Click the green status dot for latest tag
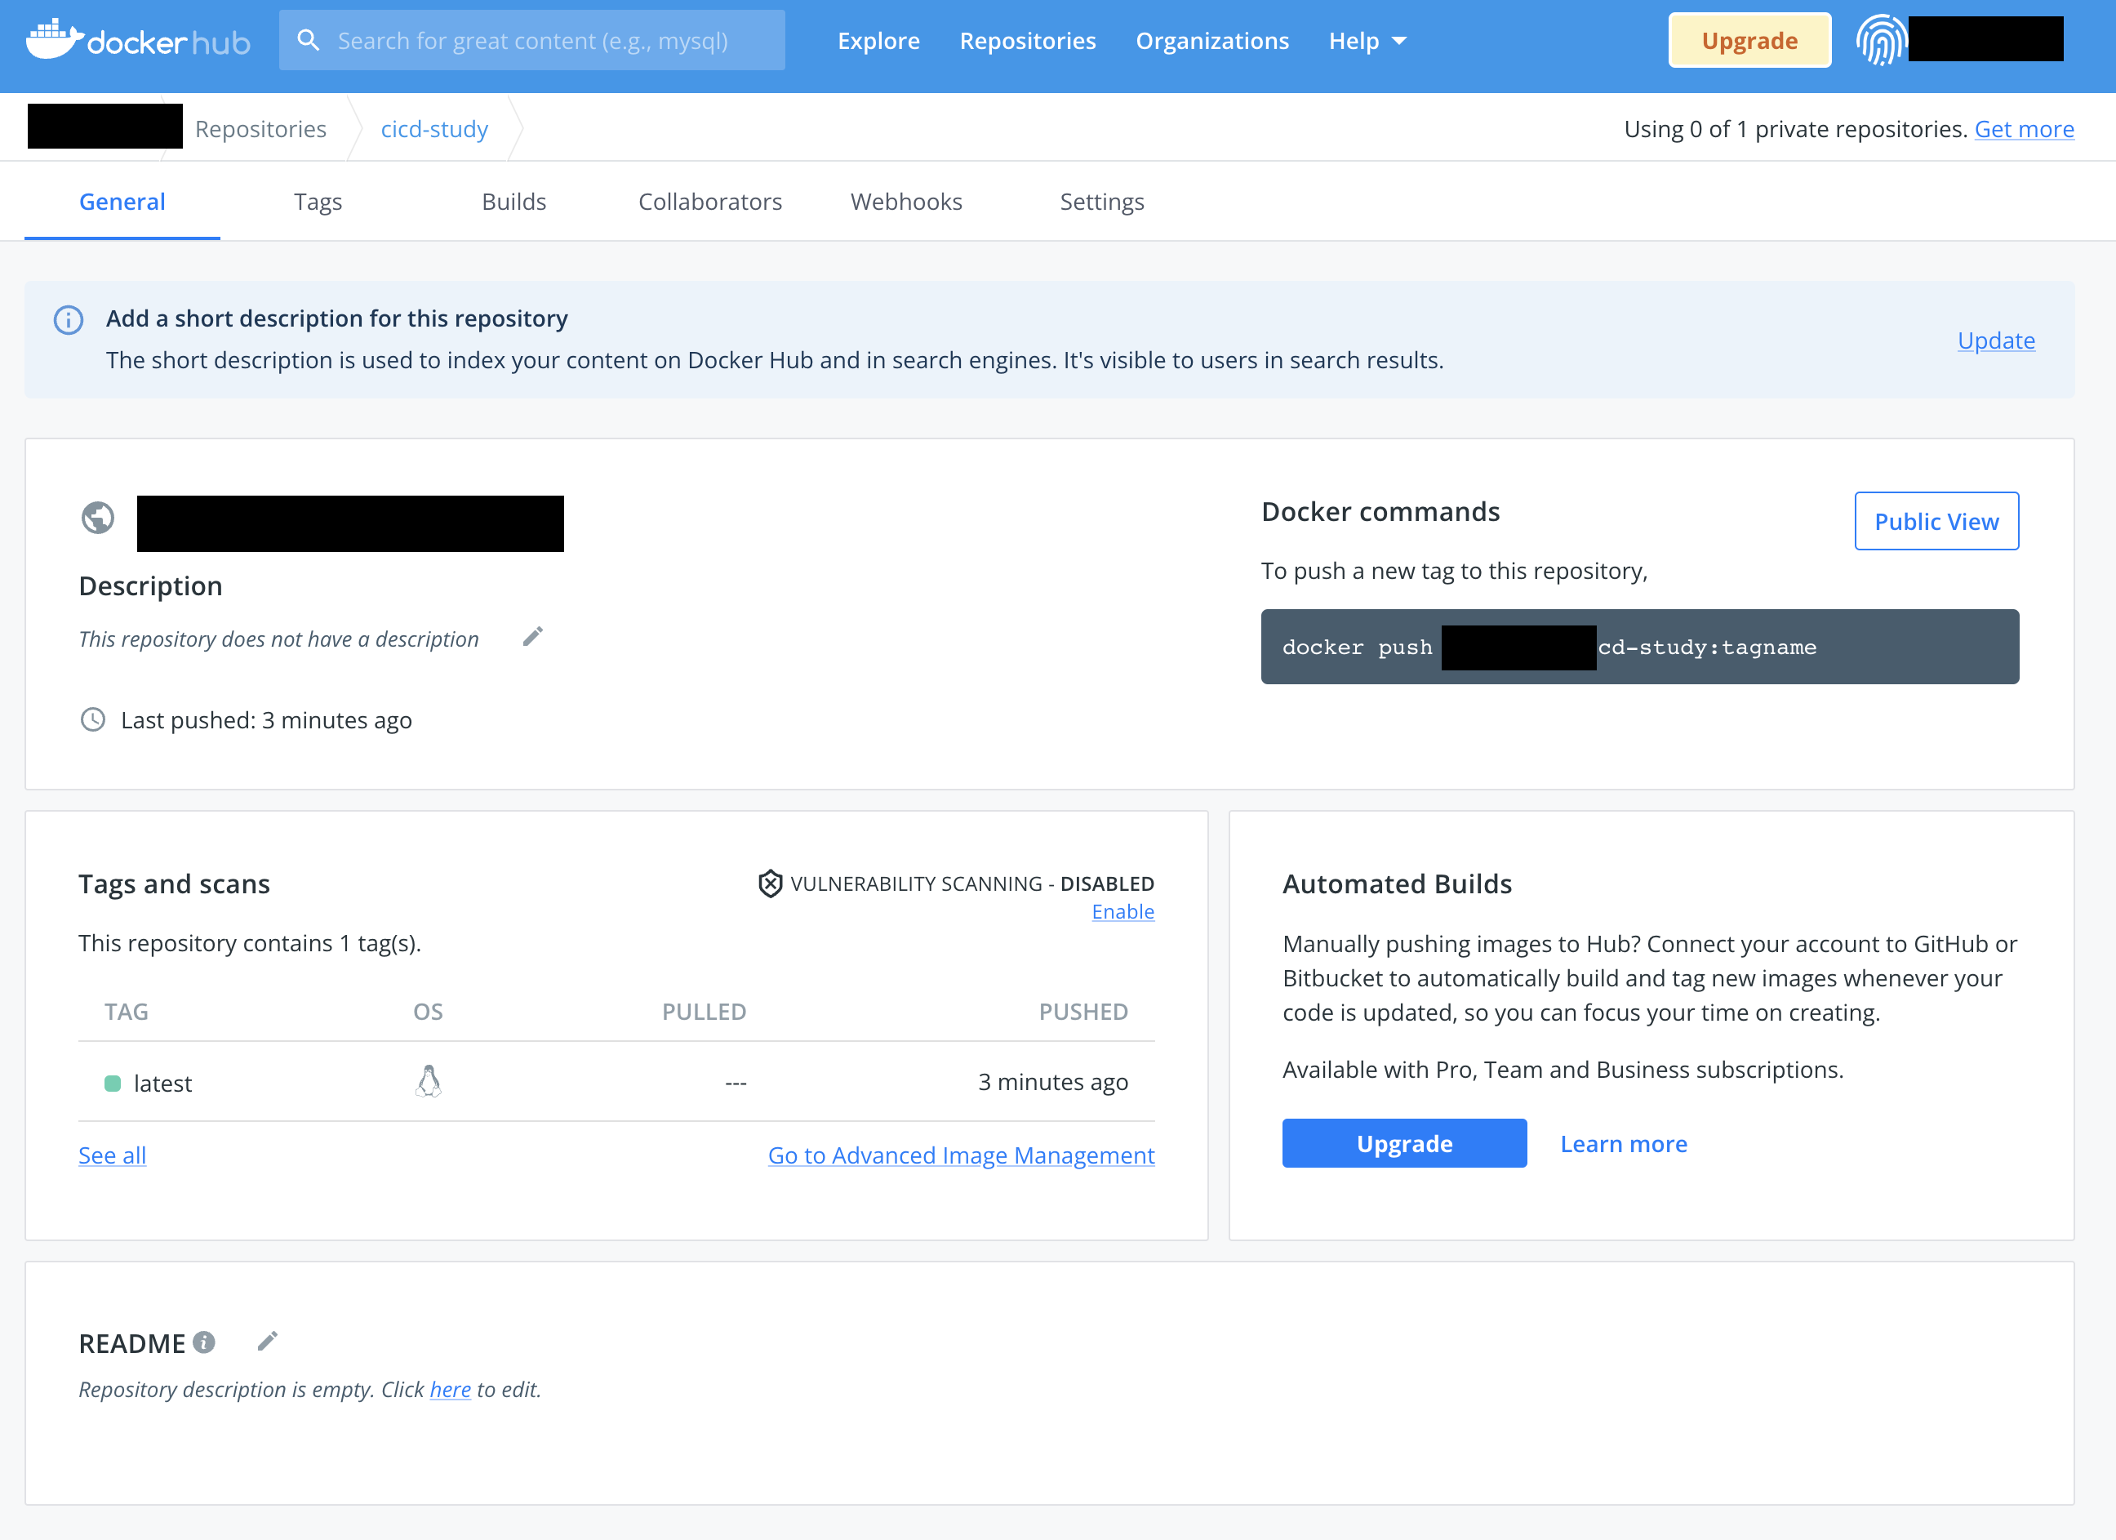The image size is (2116, 1540). tap(112, 1084)
